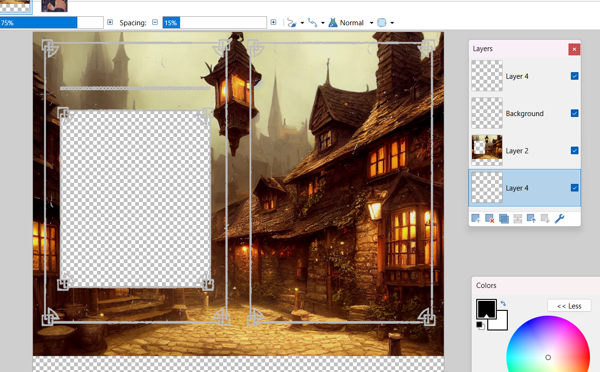
Task: Select Layer 4 listed above Background
Action: 525,76
